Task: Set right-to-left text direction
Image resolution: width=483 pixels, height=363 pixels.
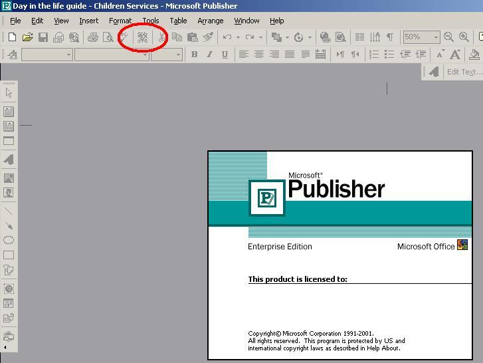Action: click(355, 55)
